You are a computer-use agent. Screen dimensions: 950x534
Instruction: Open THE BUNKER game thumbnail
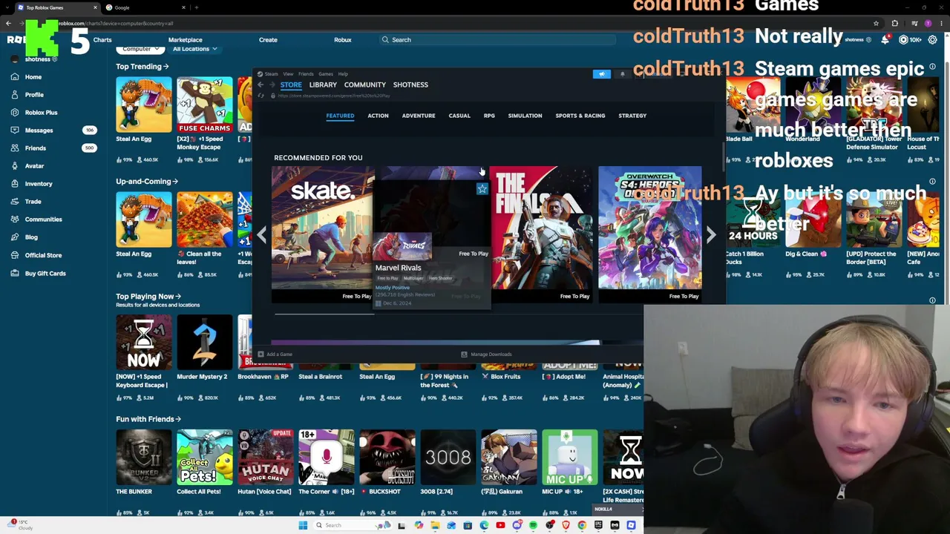click(144, 457)
